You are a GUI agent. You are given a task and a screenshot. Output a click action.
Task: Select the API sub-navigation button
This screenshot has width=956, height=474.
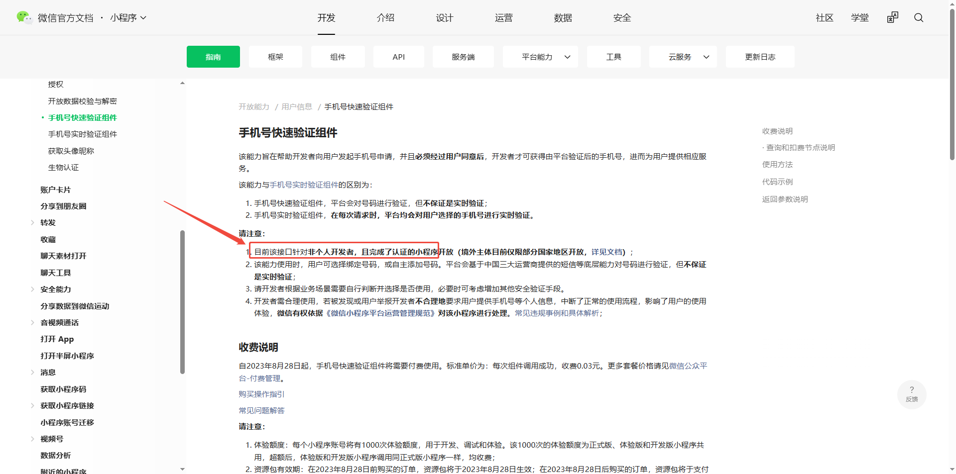point(398,57)
